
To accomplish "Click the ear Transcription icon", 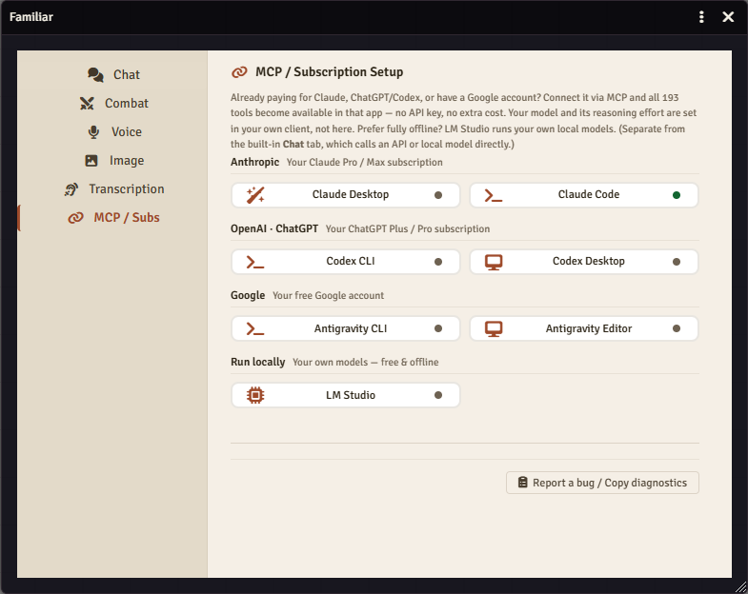I will point(71,189).
